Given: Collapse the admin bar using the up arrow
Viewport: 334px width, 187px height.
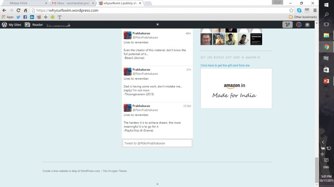Looking at the screenshot, I should click(158, 25).
